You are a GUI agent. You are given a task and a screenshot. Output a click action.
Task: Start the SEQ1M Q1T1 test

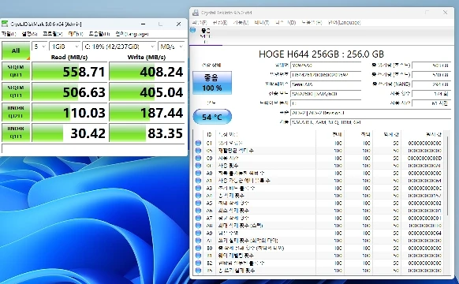tap(16, 92)
